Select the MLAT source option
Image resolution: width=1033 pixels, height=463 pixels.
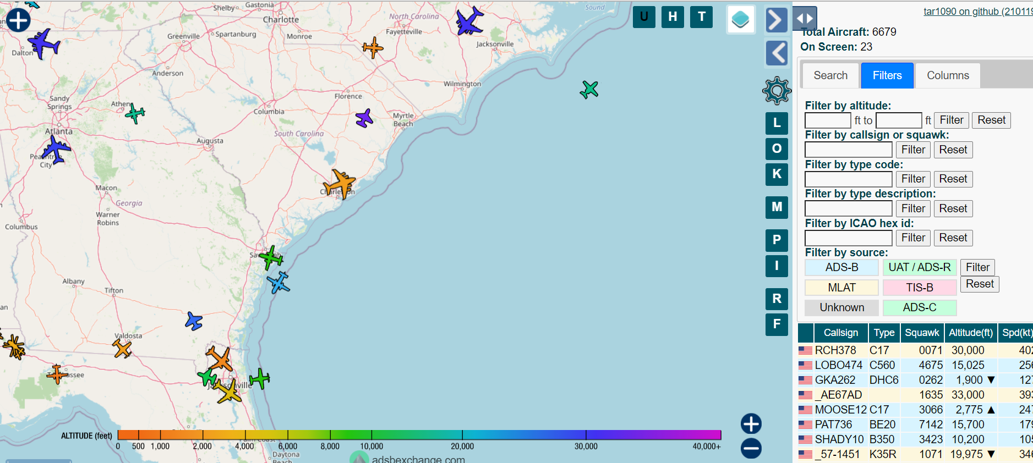(841, 288)
